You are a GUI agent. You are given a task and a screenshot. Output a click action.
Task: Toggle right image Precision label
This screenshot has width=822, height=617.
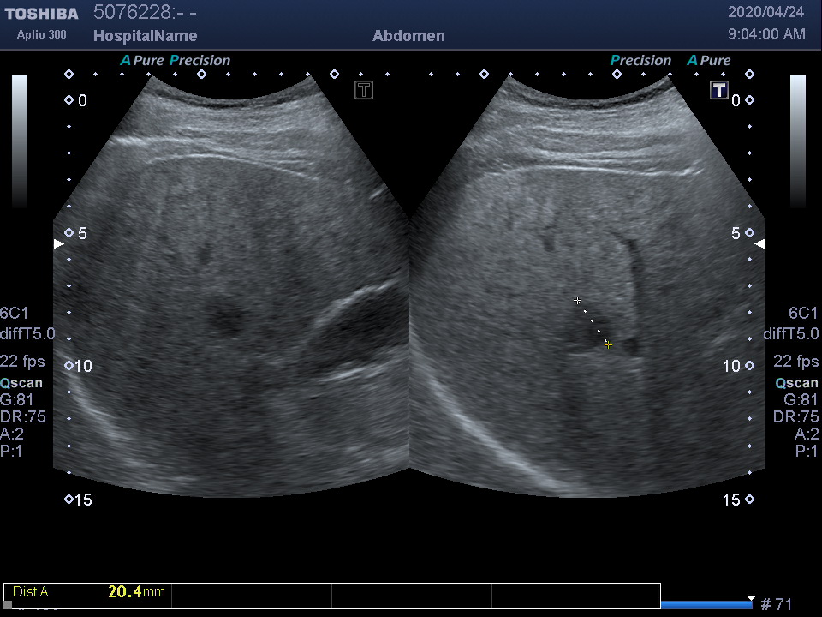point(640,61)
